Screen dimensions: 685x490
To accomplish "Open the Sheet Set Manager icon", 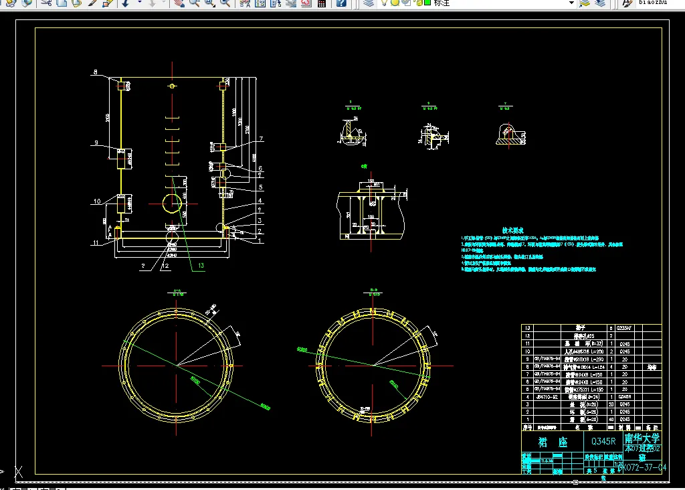I will coord(290,3).
